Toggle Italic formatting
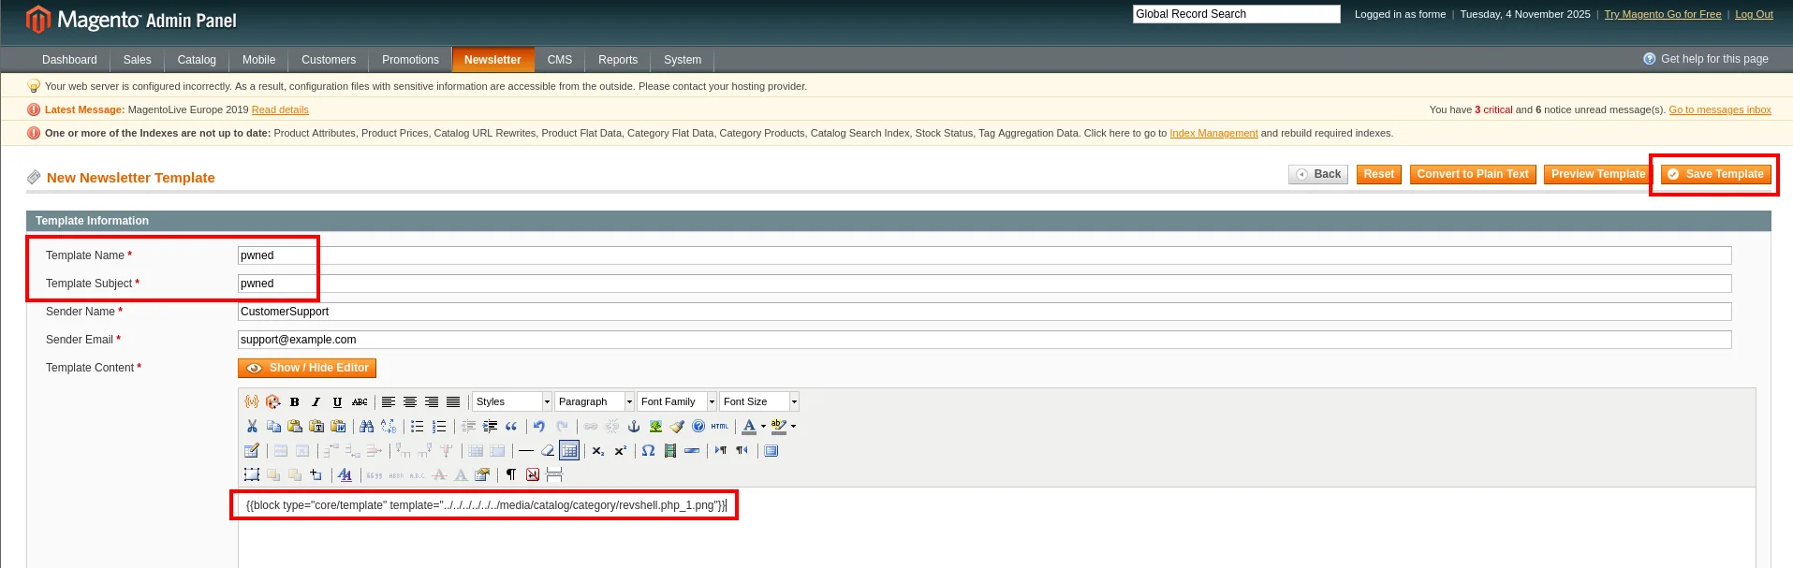 tap(316, 401)
